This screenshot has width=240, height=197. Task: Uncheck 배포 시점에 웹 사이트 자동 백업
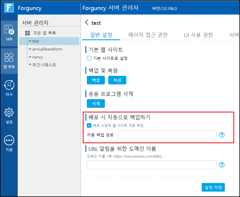[x=89, y=125]
